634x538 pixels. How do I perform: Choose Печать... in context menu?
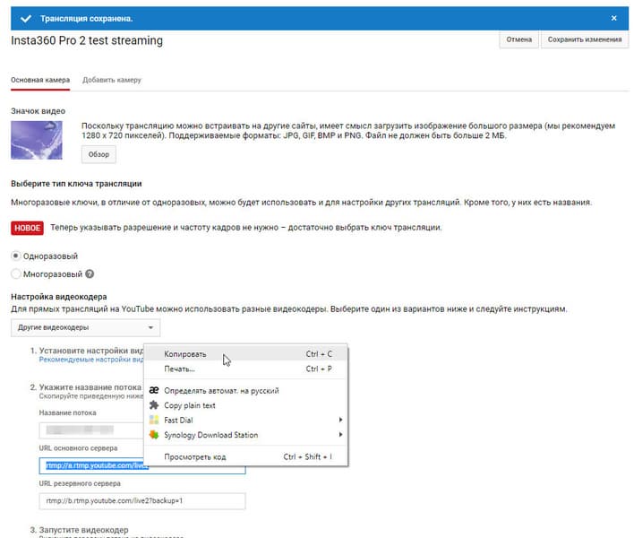click(245, 369)
